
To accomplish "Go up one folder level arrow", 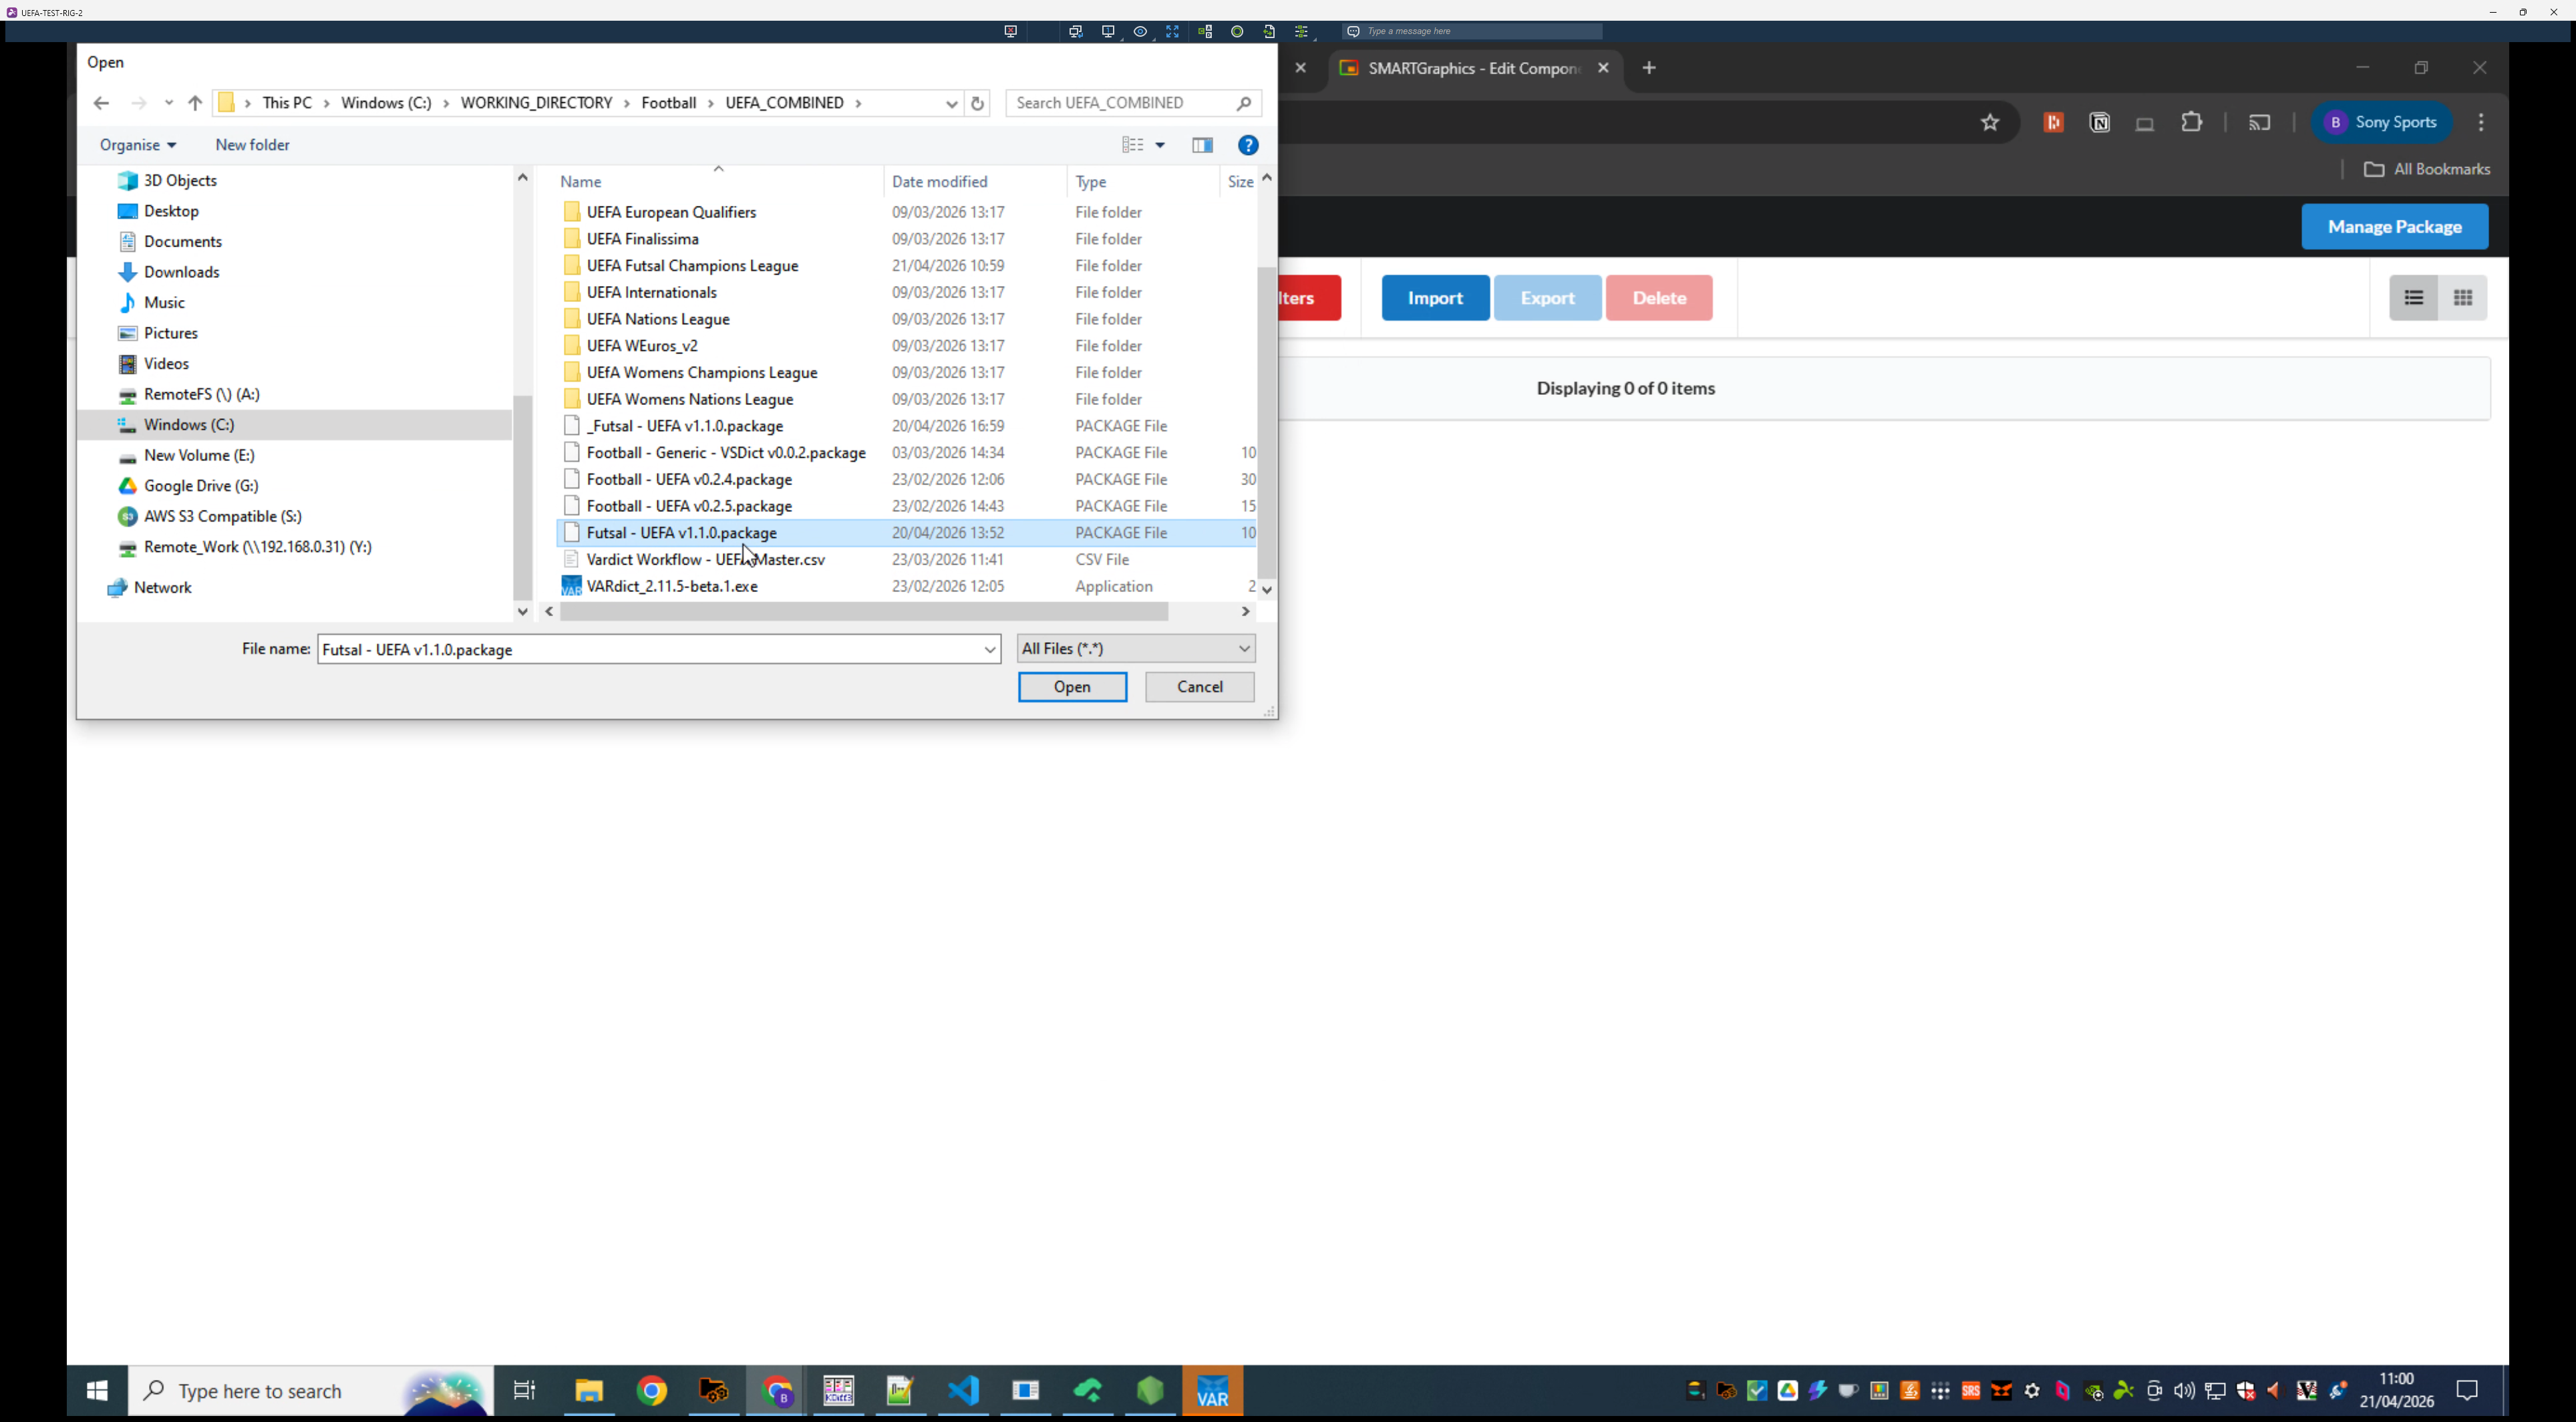I will 195,103.
